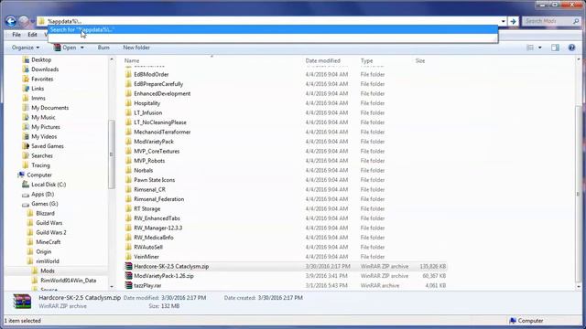The image size is (586, 329).
Task: Open RimWorld914Win_Data tree folder
Action: [x=69, y=281]
